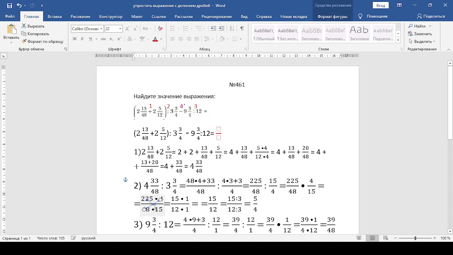Sort the selected text alphabetically
The width and height of the screenshot is (453, 255).
tap(232, 29)
